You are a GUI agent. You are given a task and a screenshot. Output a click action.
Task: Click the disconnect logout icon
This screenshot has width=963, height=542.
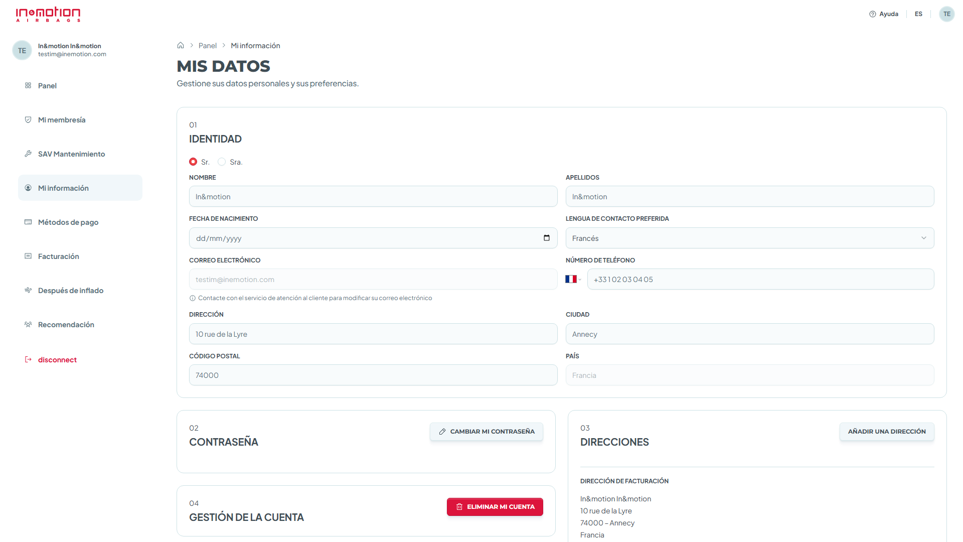pyautogui.click(x=28, y=359)
